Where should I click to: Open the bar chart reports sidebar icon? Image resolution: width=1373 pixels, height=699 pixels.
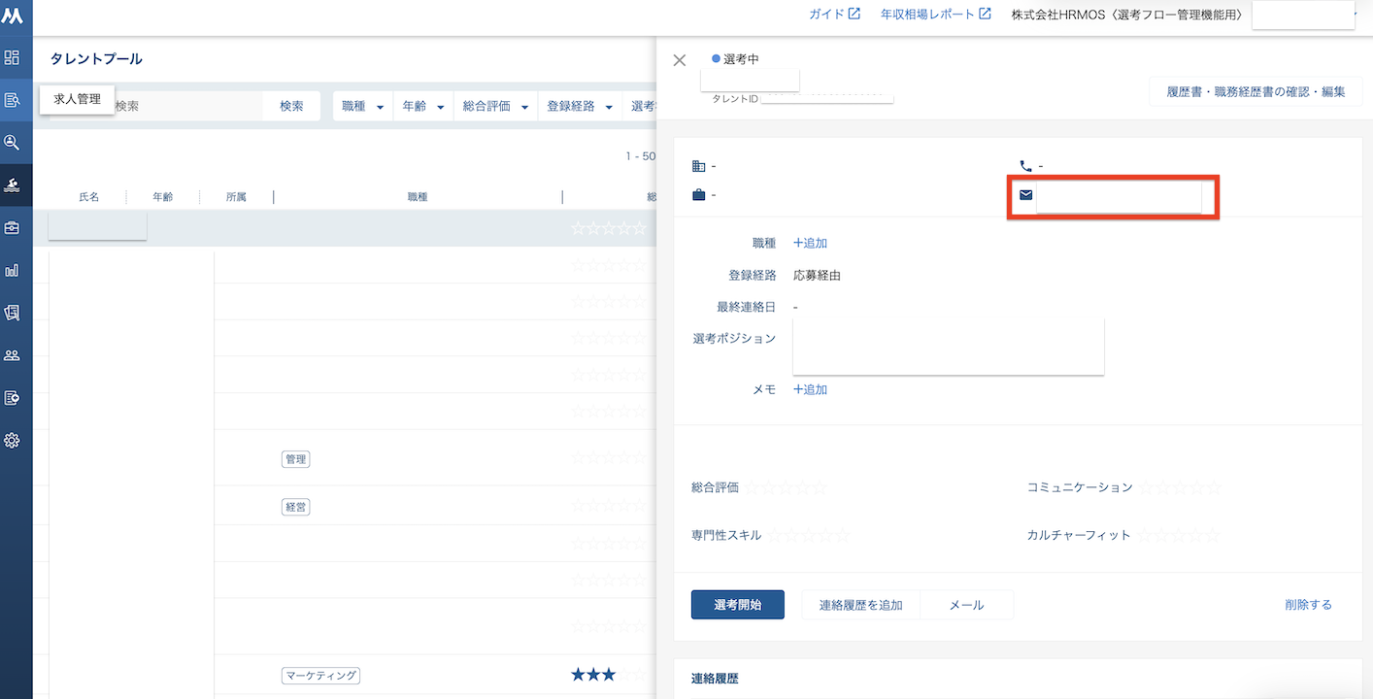pyautogui.click(x=12, y=270)
